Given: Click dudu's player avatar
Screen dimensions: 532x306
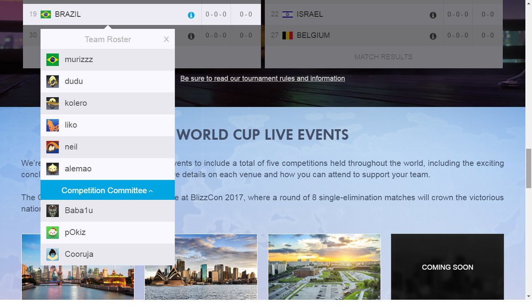Looking at the screenshot, I should pos(53,81).
